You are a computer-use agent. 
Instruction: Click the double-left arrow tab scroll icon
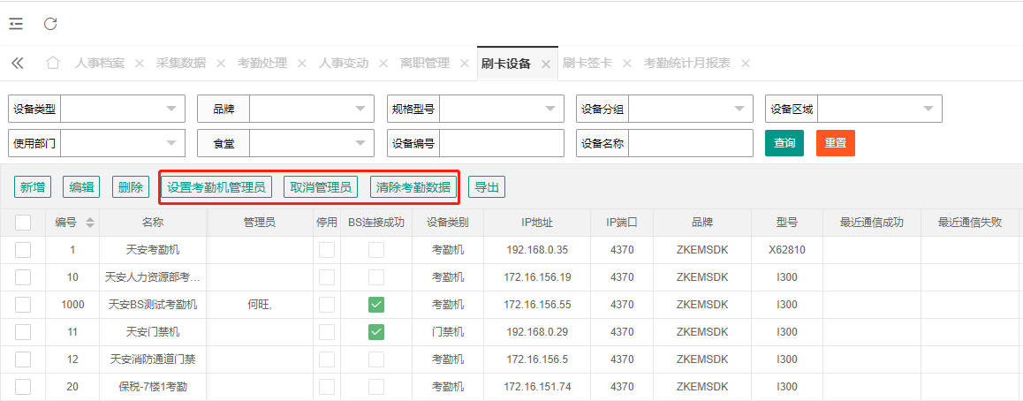pos(17,64)
